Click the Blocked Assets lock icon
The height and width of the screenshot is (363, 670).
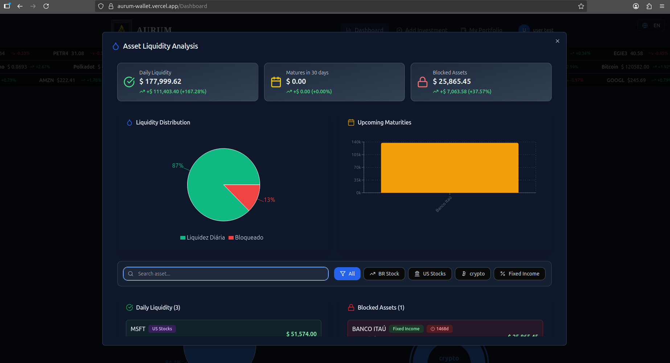[423, 82]
